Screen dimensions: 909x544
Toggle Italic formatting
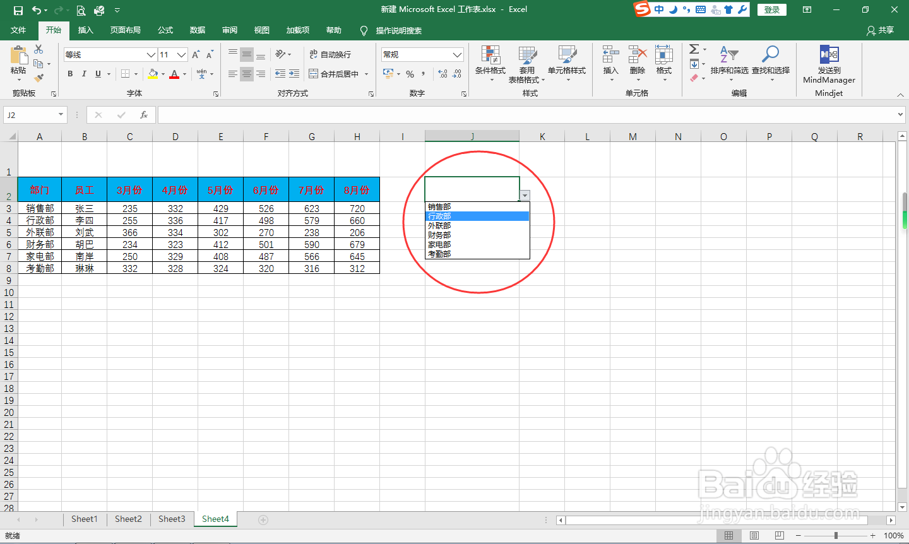pyautogui.click(x=84, y=74)
